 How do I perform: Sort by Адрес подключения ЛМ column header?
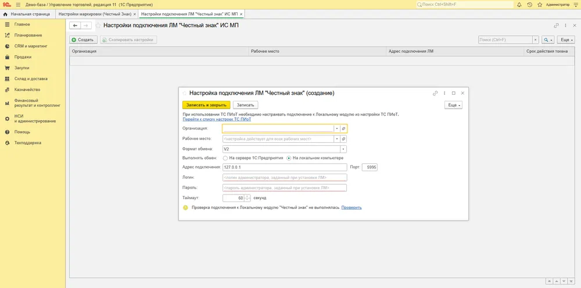point(455,52)
